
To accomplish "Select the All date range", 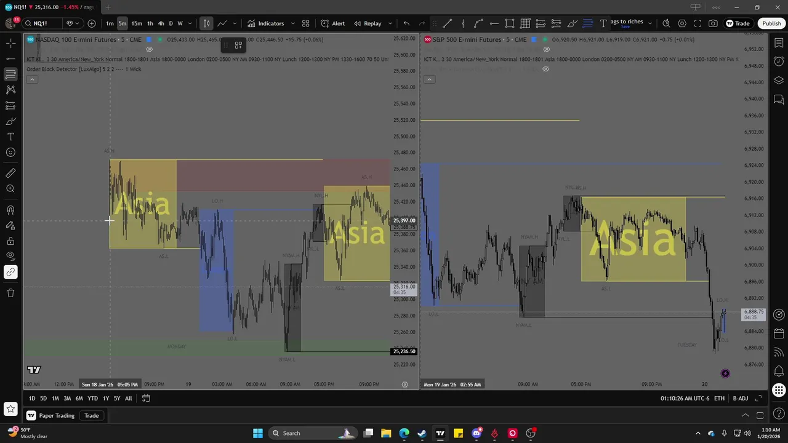I will pyautogui.click(x=128, y=398).
